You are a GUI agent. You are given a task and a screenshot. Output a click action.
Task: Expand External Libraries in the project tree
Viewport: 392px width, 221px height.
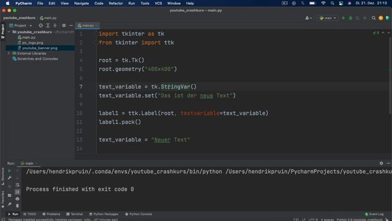[x=9, y=53]
